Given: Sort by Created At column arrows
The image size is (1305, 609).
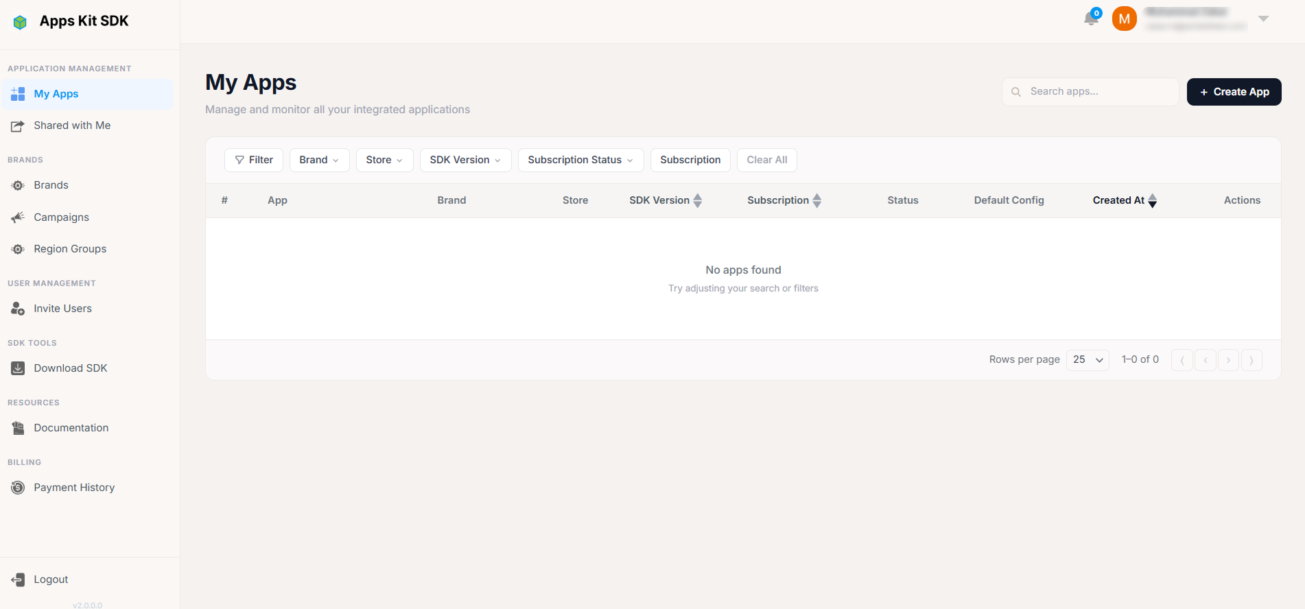Looking at the screenshot, I should (1153, 200).
